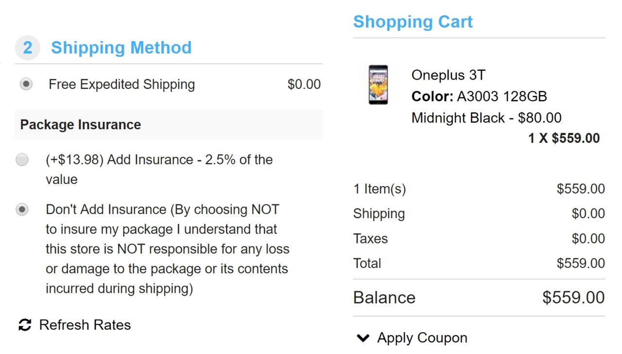Choose the Add Insurance radio option
This screenshot has height=354, width=622.
point(22,160)
